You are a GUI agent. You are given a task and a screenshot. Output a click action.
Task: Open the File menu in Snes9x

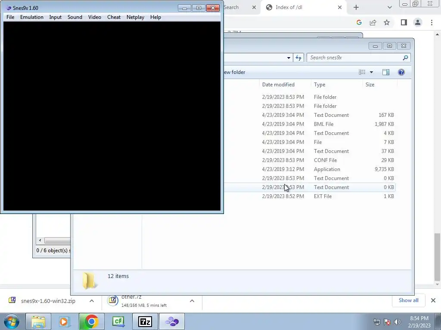pyautogui.click(x=10, y=17)
